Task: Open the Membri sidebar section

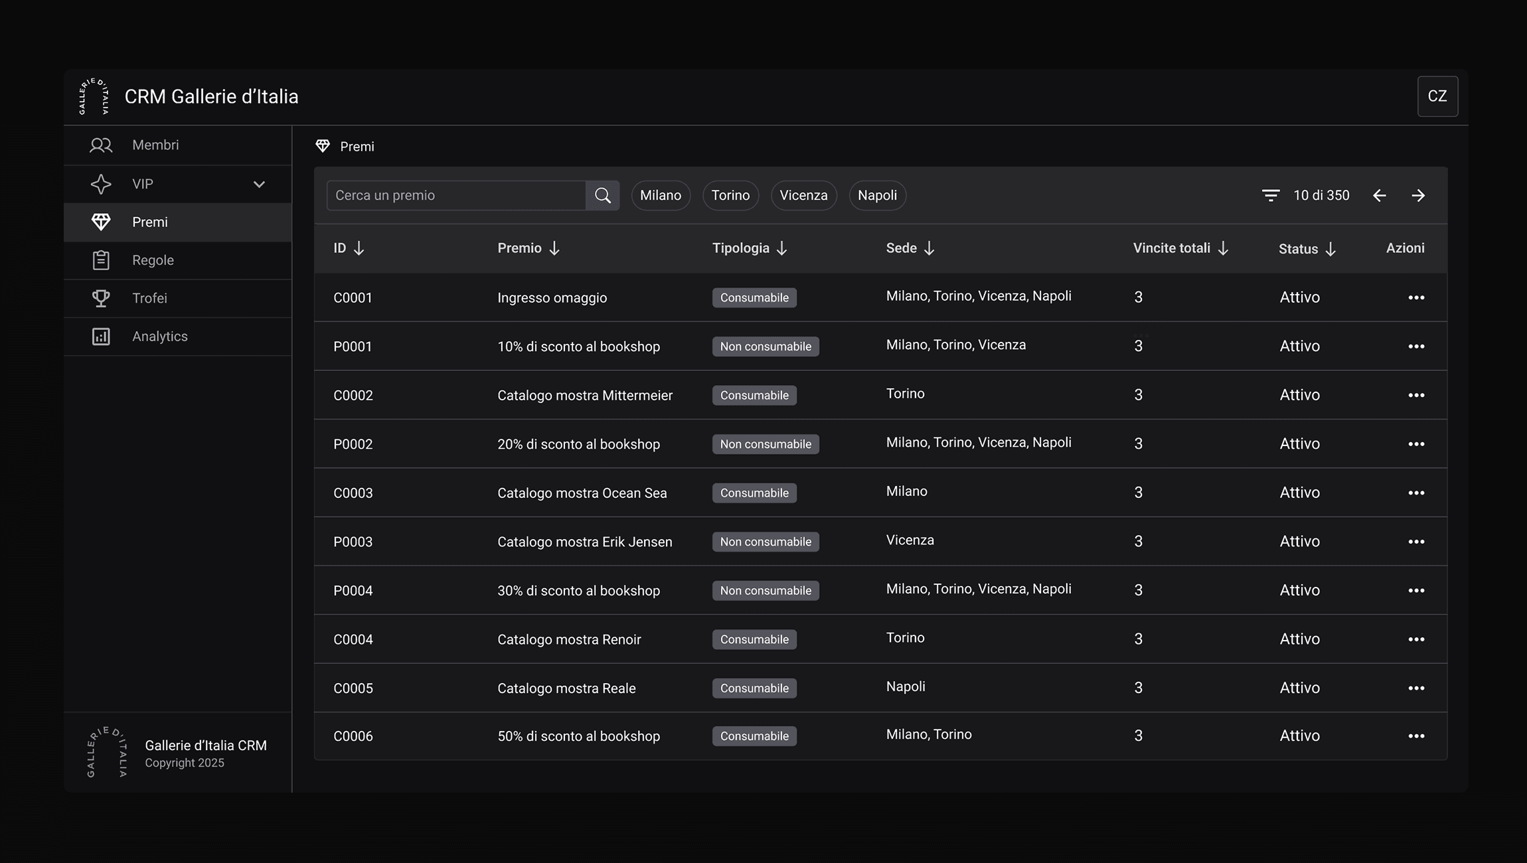Action: [155, 145]
